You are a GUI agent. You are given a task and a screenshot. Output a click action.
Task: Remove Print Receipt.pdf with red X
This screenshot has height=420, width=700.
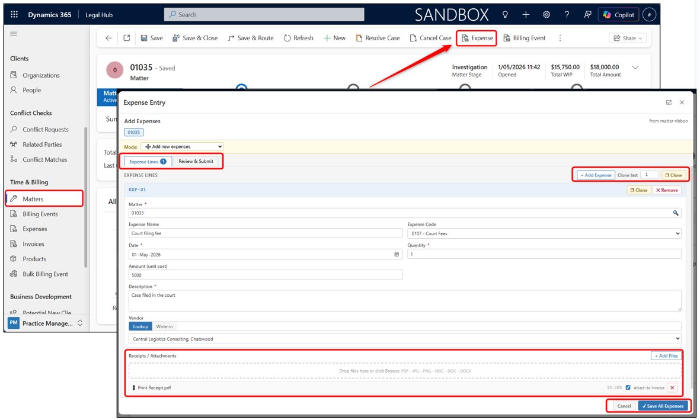(672, 387)
